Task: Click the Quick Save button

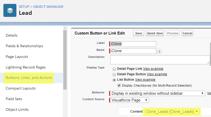Action: click(155, 33)
